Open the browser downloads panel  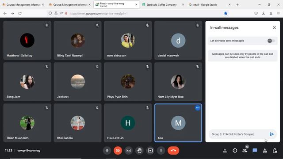coord(264,13)
